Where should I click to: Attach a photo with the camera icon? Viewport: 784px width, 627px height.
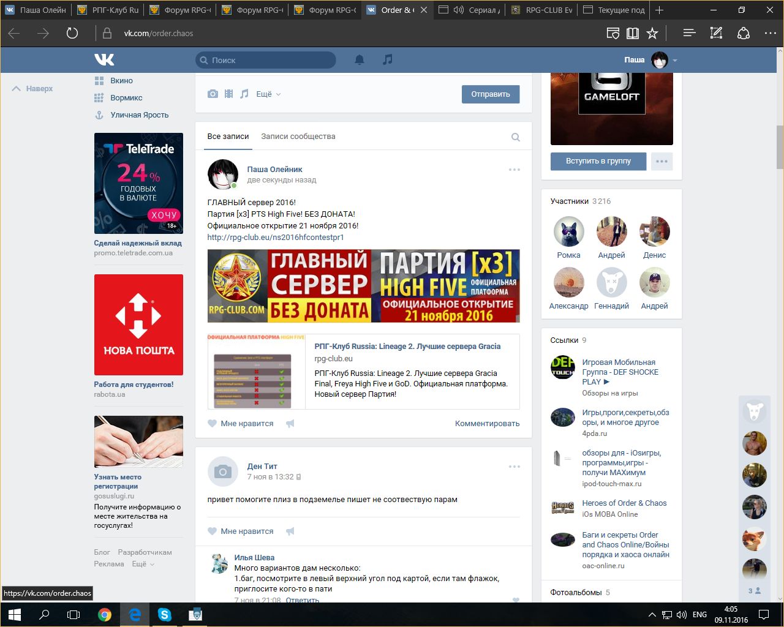point(213,94)
